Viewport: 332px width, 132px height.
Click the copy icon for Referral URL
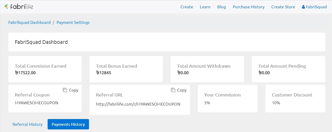(173, 90)
